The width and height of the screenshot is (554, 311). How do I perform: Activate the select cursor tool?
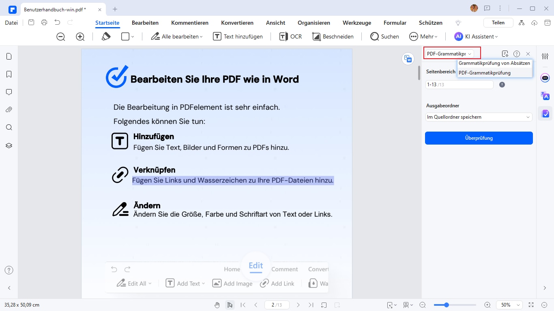click(230, 305)
